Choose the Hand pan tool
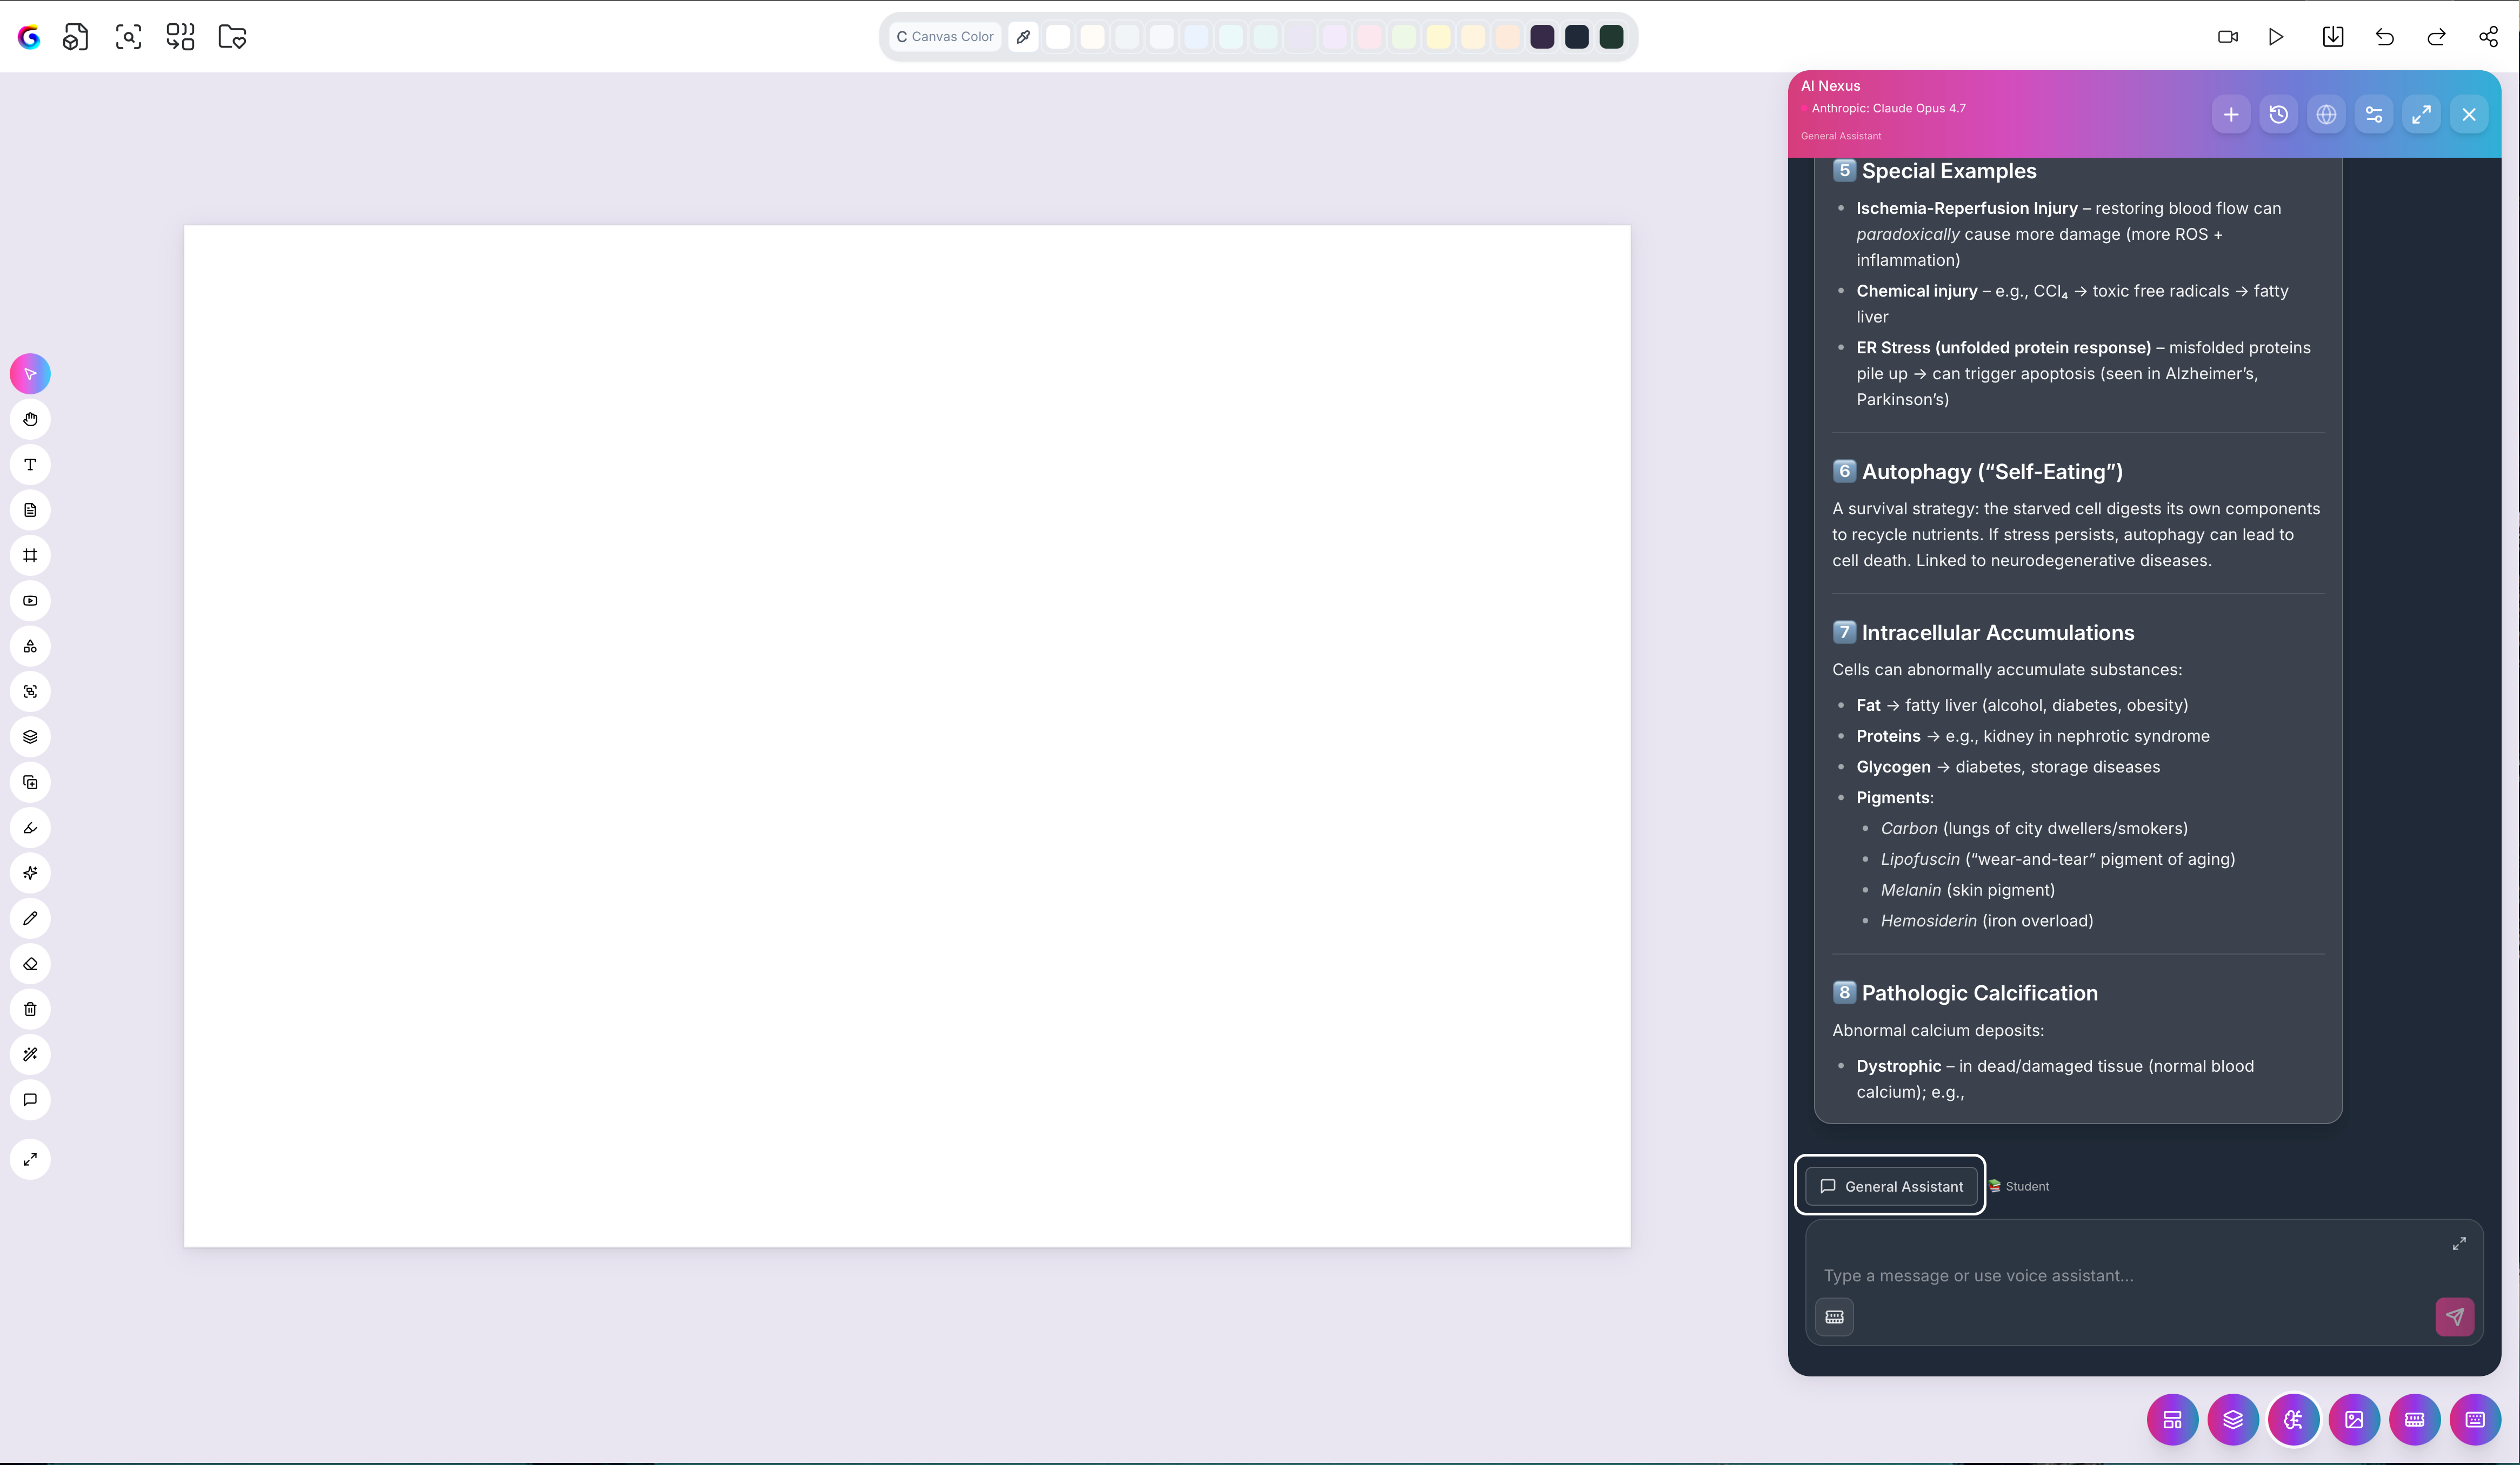The width and height of the screenshot is (2520, 1465). (x=30, y=420)
